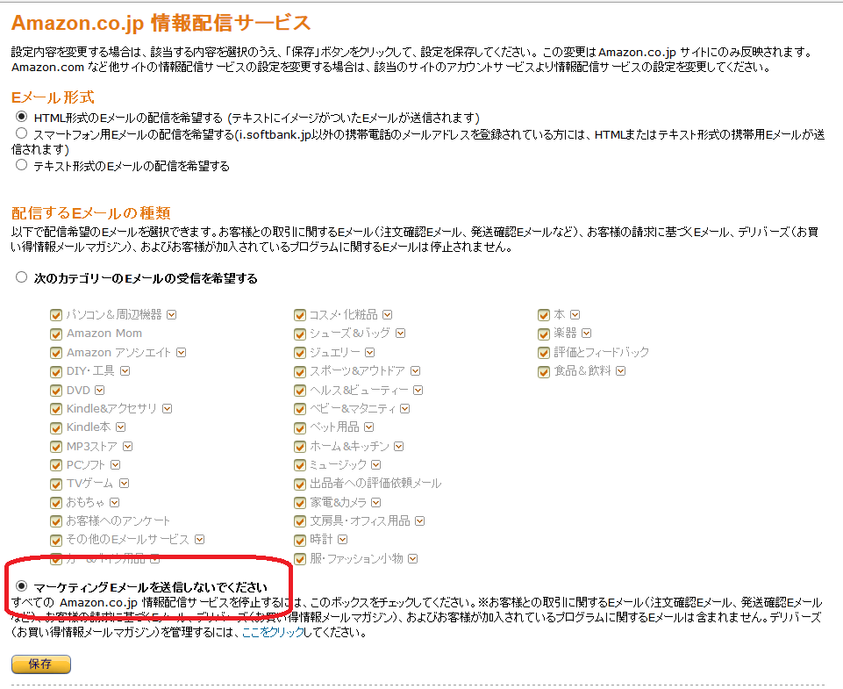
Task: Toggle TVゲーム checkbox
Action: click(56, 484)
